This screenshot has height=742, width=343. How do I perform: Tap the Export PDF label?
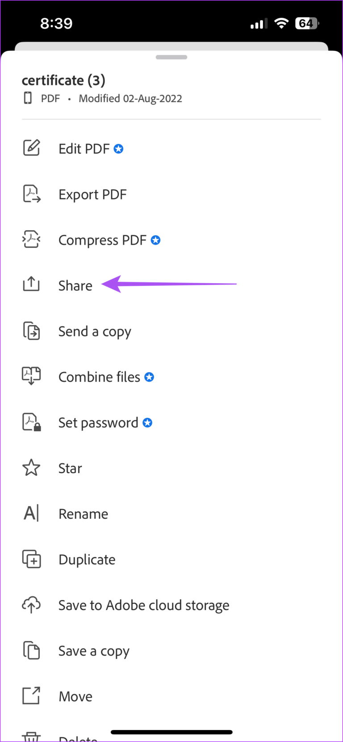(x=92, y=194)
